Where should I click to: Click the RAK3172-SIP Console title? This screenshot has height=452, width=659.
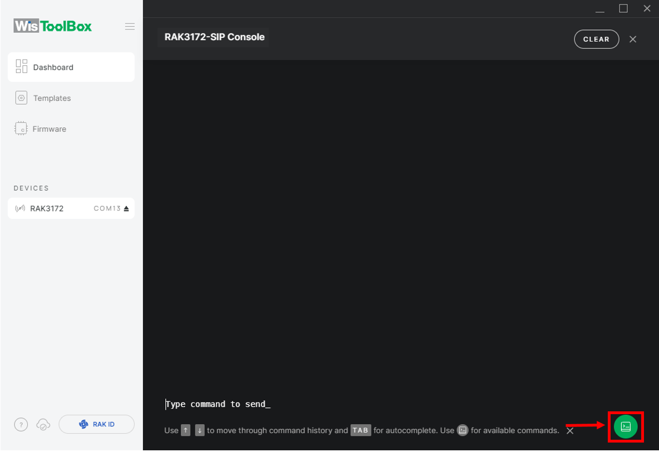(214, 37)
